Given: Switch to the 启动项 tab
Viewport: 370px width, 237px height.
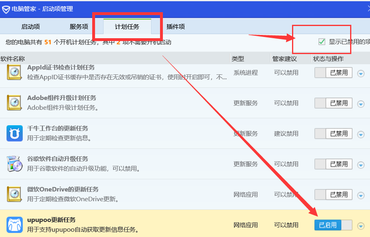Looking at the screenshot, I should 30,27.
